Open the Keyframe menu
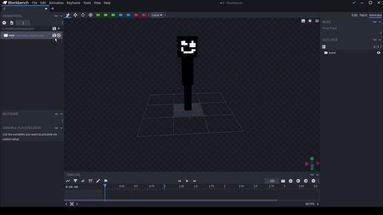This screenshot has width=383, height=215. click(73, 3)
